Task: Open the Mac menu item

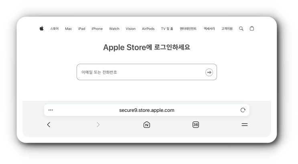Action: (x=69, y=29)
